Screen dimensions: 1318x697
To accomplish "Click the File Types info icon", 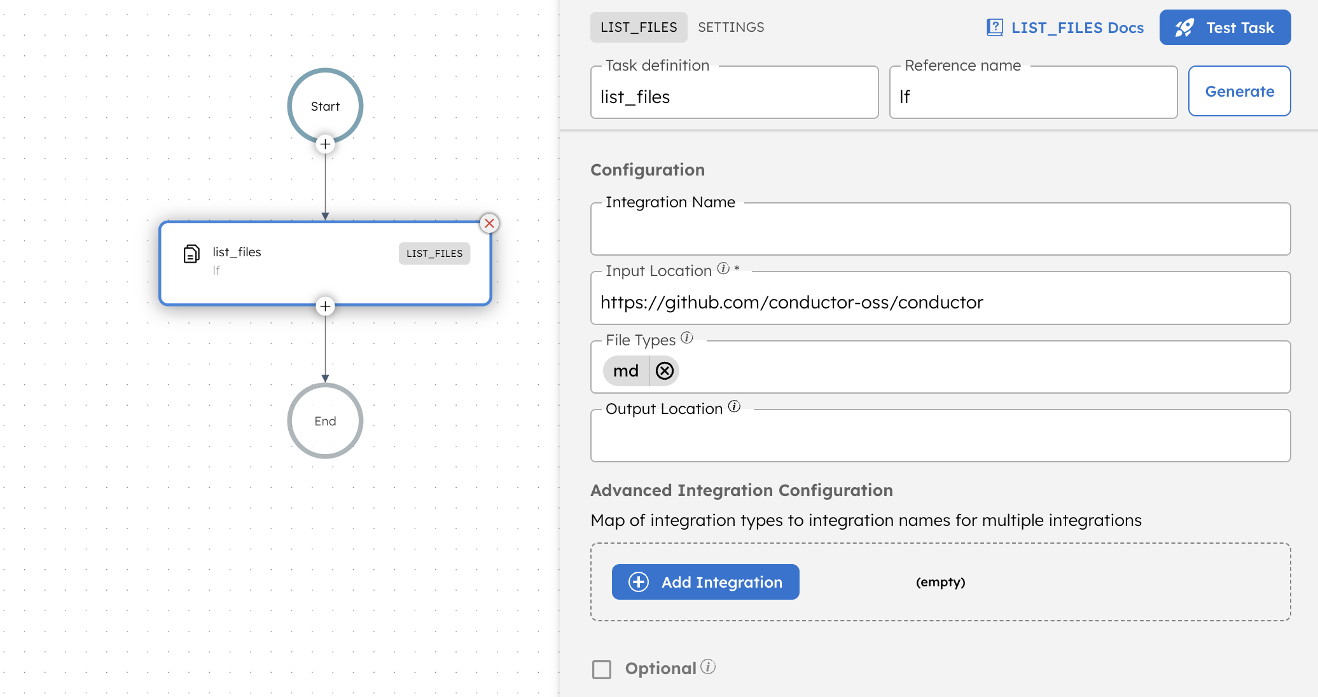I will 687,338.
